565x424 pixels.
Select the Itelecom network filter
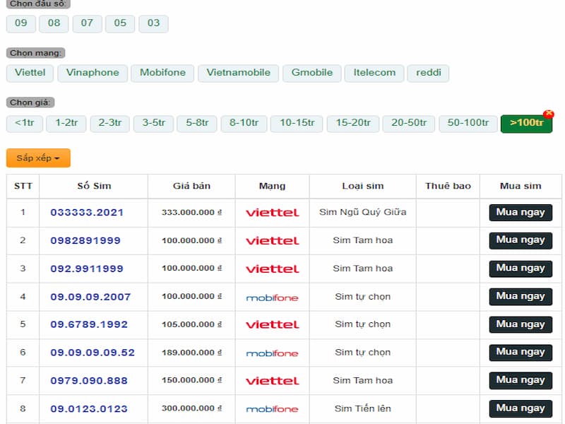[x=374, y=73]
